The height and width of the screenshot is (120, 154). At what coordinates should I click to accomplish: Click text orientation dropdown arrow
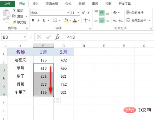coord(119,13)
